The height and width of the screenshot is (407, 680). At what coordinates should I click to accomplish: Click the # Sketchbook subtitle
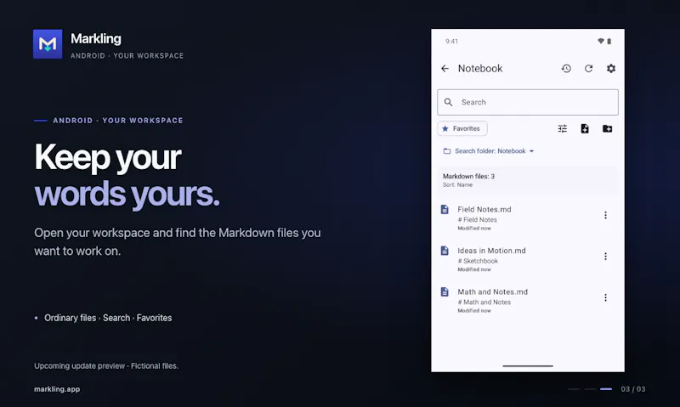(x=478, y=261)
